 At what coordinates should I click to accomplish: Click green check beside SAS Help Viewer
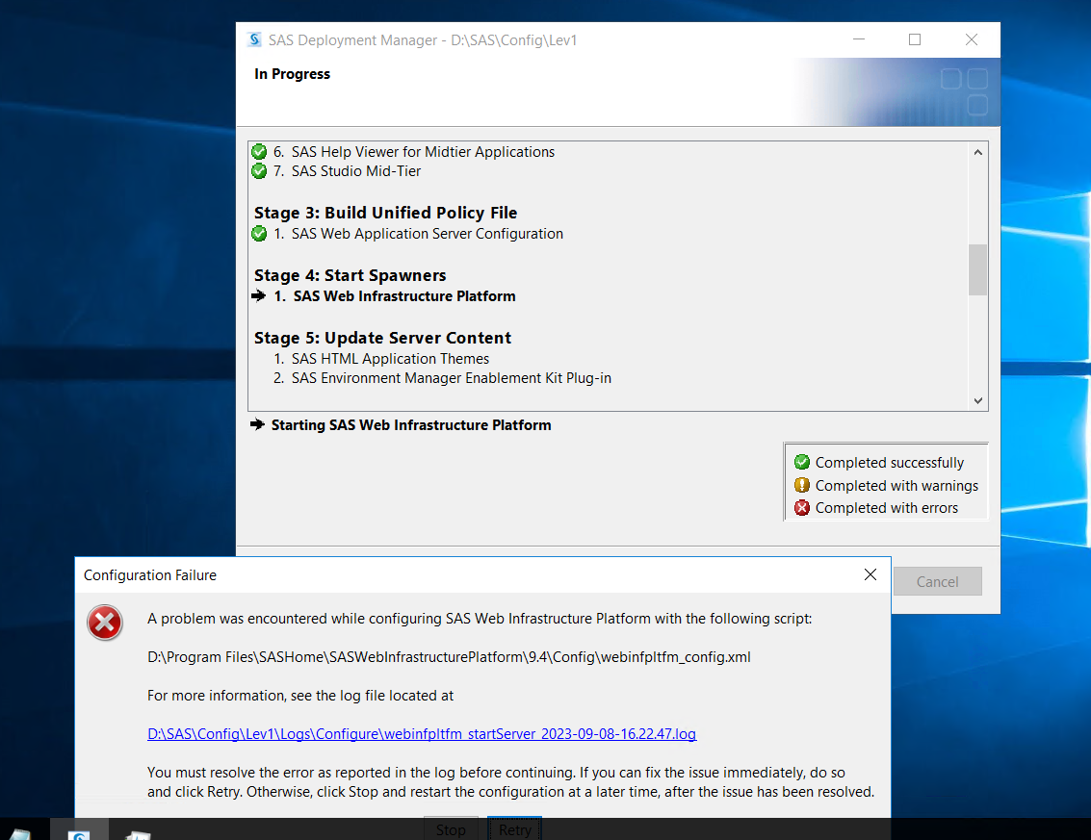tap(259, 152)
